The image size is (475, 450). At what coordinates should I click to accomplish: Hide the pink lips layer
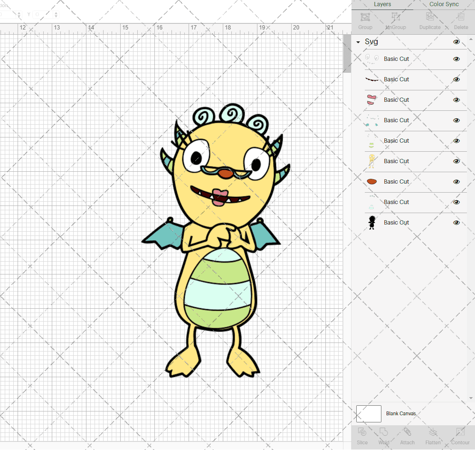tap(456, 100)
